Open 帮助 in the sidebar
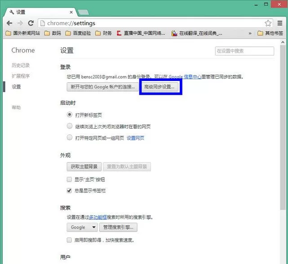288x264 pixels. (x=16, y=107)
